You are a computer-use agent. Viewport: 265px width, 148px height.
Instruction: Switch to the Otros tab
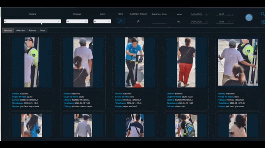point(43,31)
